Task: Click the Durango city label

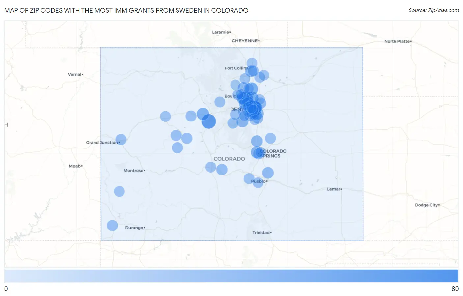Action: 135,228
